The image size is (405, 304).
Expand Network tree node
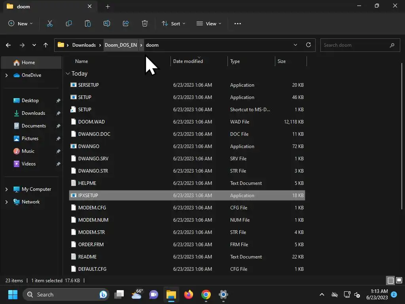coord(6,202)
